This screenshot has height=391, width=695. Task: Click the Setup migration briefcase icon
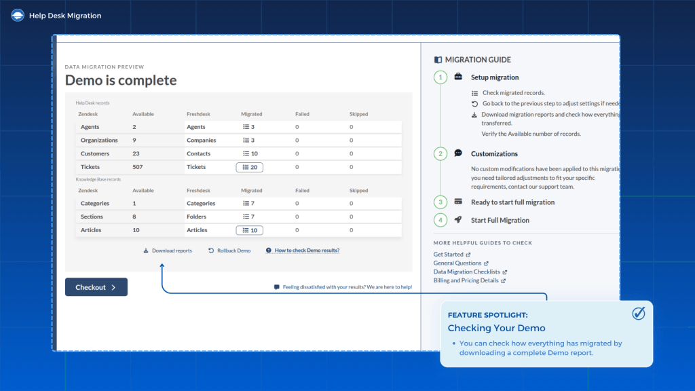pyautogui.click(x=458, y=77)
